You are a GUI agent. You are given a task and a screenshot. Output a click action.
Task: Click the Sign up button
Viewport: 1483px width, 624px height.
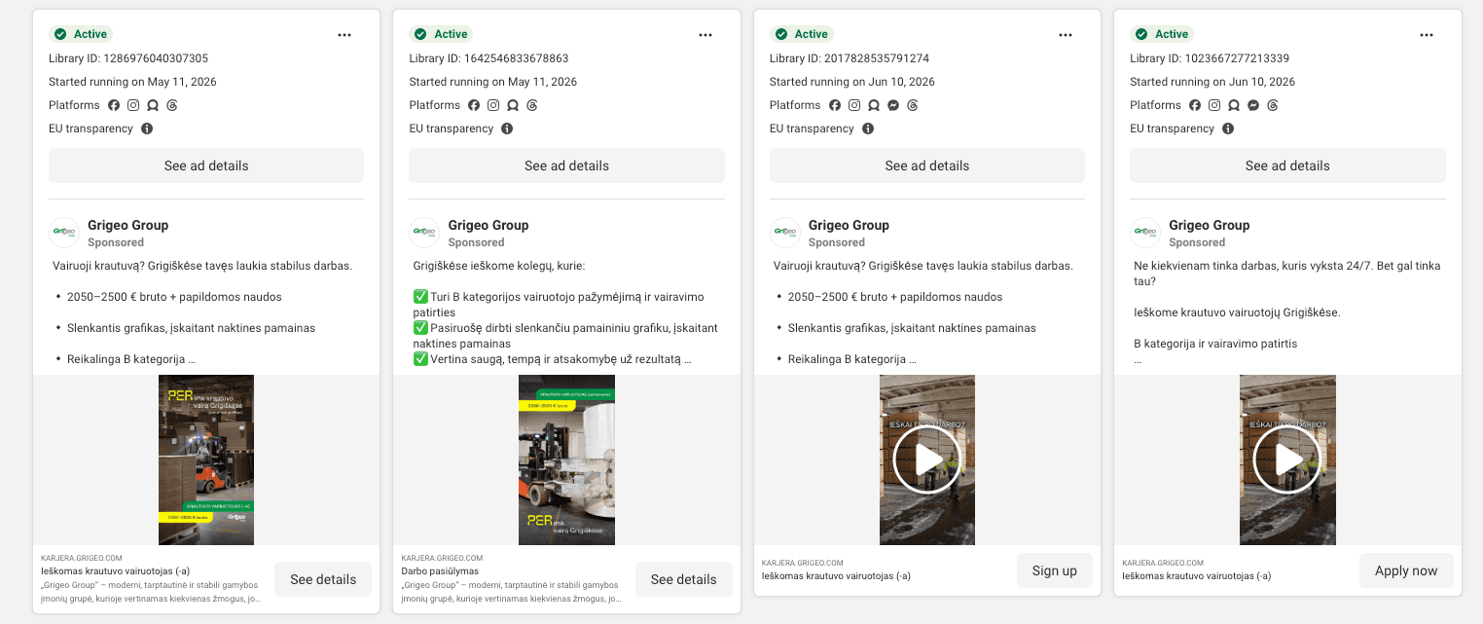point(1055,570)
